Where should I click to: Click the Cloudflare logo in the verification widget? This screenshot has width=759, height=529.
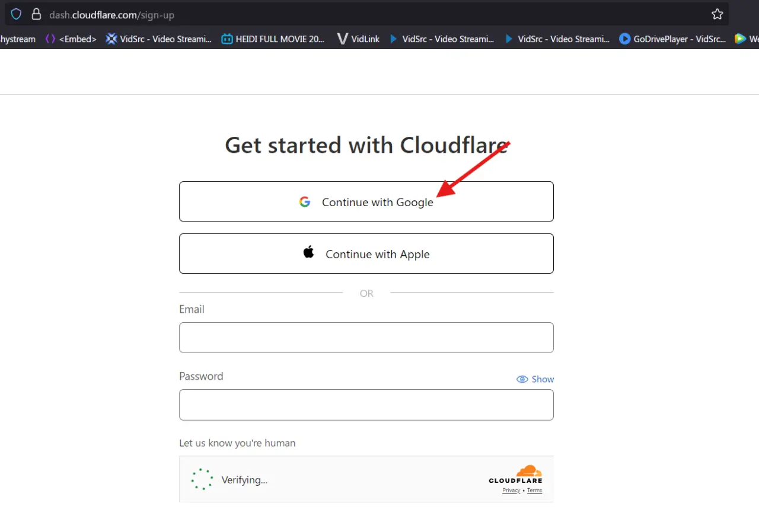[x=515, y=475]
